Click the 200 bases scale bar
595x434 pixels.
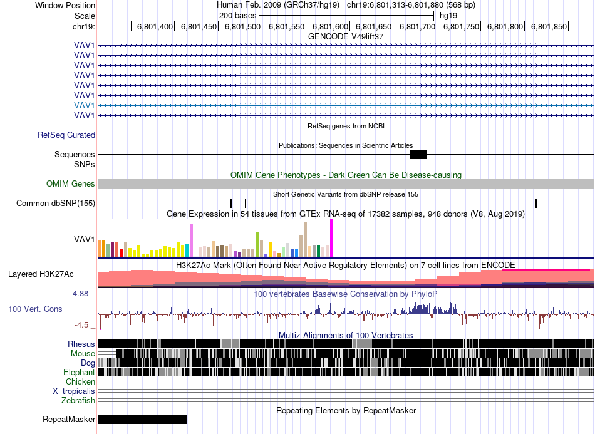[x=346, y=16]
